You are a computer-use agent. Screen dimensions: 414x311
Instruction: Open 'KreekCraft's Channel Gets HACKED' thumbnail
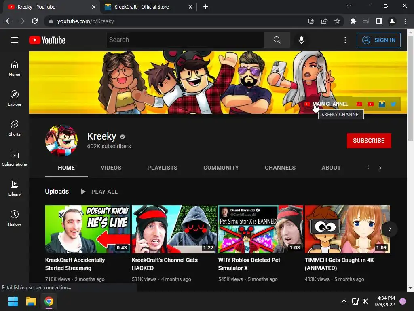[174, 229]
